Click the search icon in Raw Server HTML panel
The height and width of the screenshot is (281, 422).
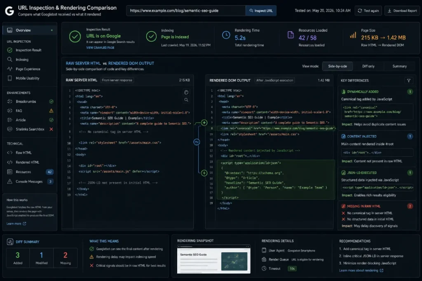(x=186, y=100)
